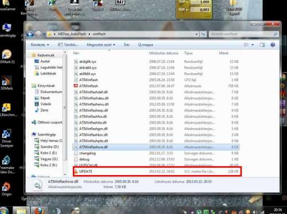Screen dimensions: 287x214
Task: Open the Rendezés toolbar menu
Action: (x=40, y=45)
